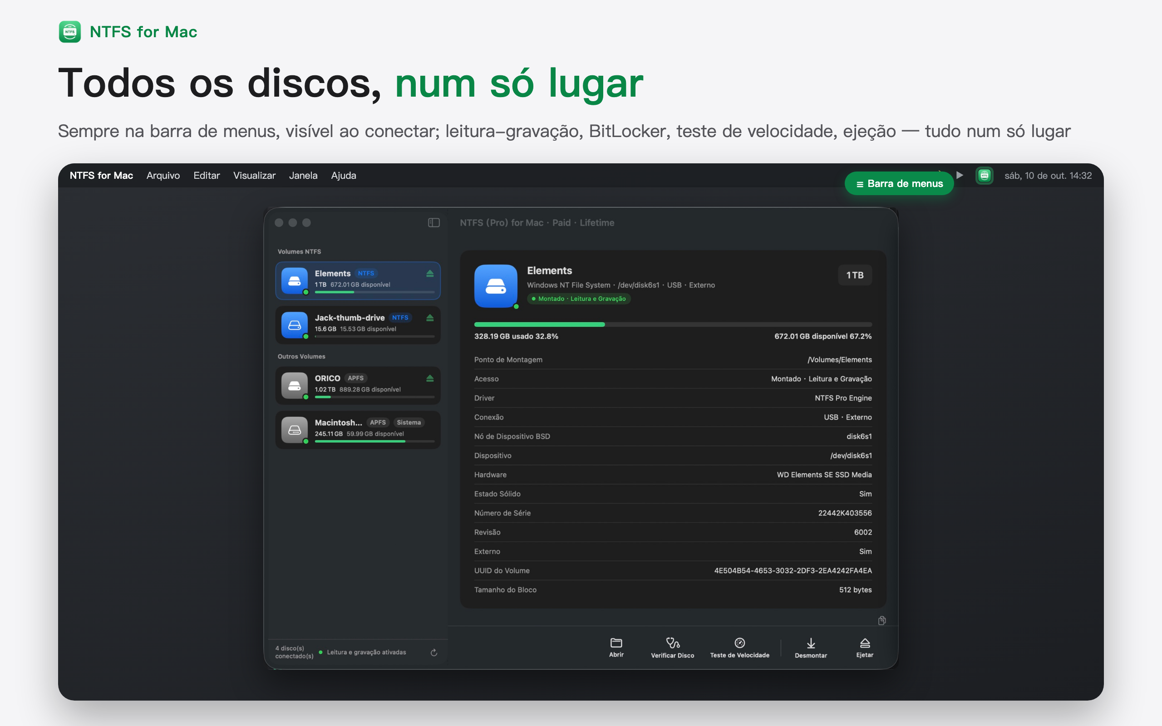
Task: Open the NTFS menu bar status icon
Action: pos(984,175)
